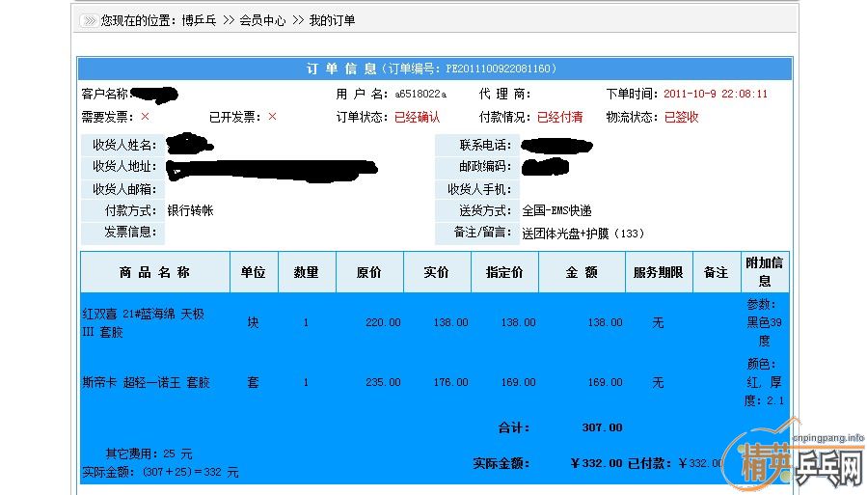
Task: Click the order time 2011-10-9 22:08:11
Action: click(x=716, y=94)
